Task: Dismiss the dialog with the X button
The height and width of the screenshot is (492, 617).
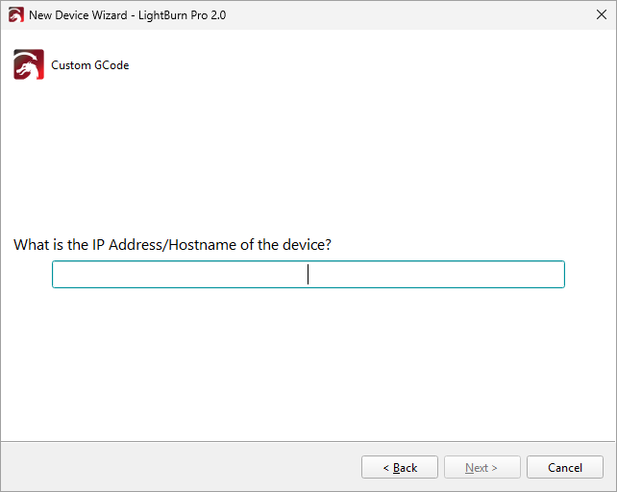Action: [601, 15]
